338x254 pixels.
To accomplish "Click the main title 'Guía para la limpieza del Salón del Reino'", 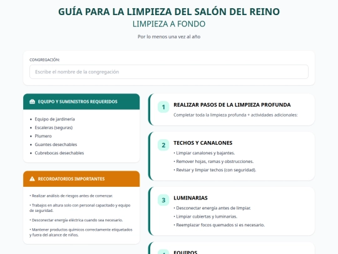I will 169,12.
